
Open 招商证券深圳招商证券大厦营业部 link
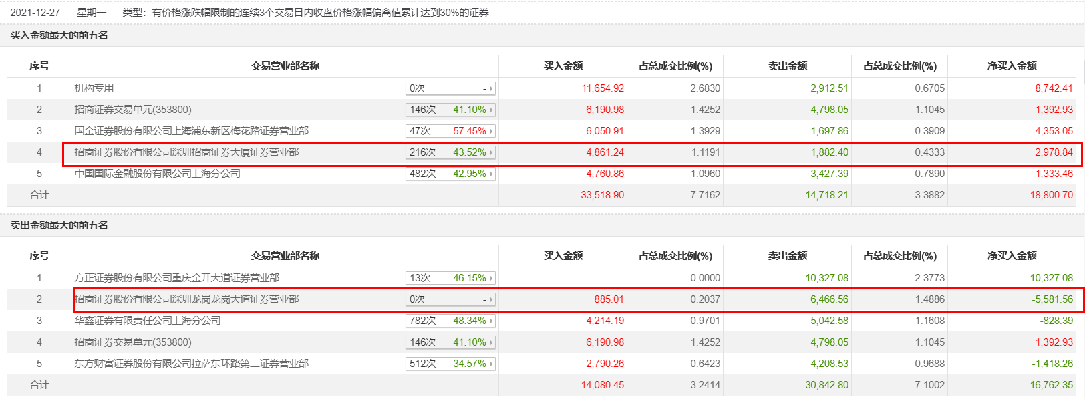[186, 152]
